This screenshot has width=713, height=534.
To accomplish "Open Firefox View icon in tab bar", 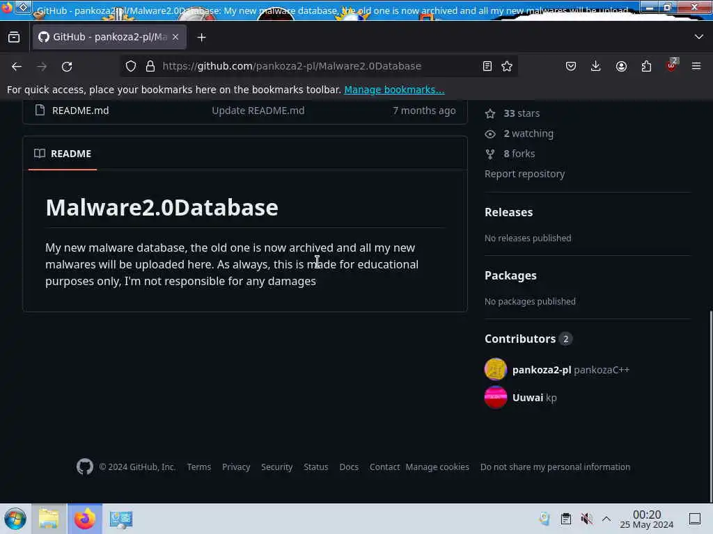I will [x=14, y=37].
